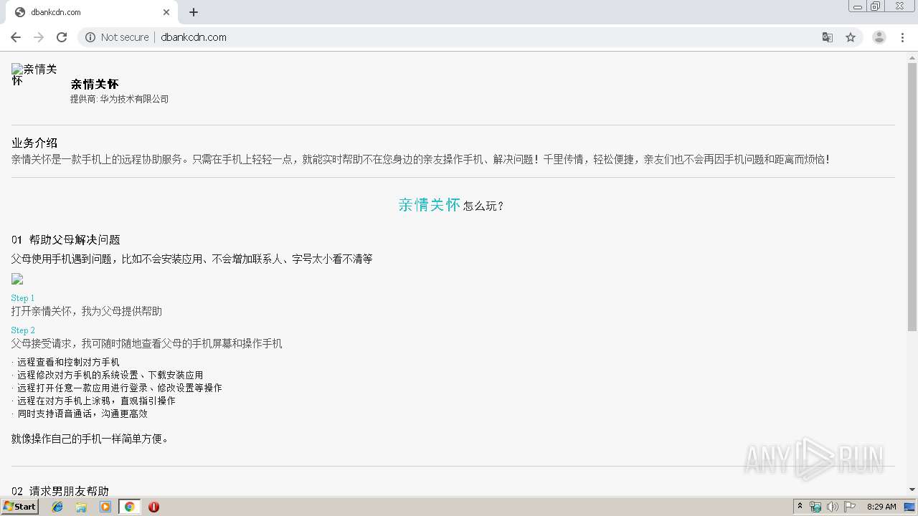Click the text 就像操作自己的手机一样简单方便
918x516 pixels.
click(90, 439)
